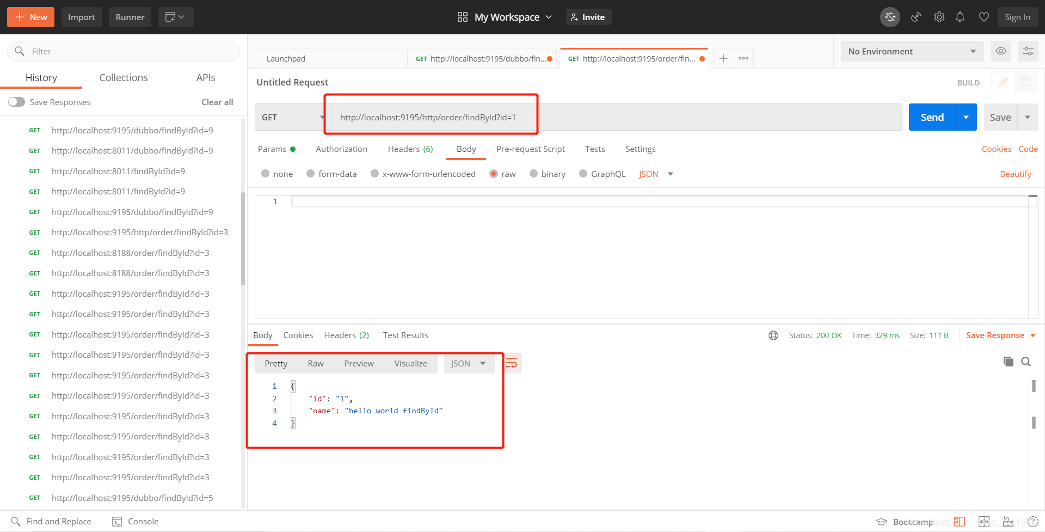
Task: Open the capture requests satellite icon
Action: pos(916,17)
